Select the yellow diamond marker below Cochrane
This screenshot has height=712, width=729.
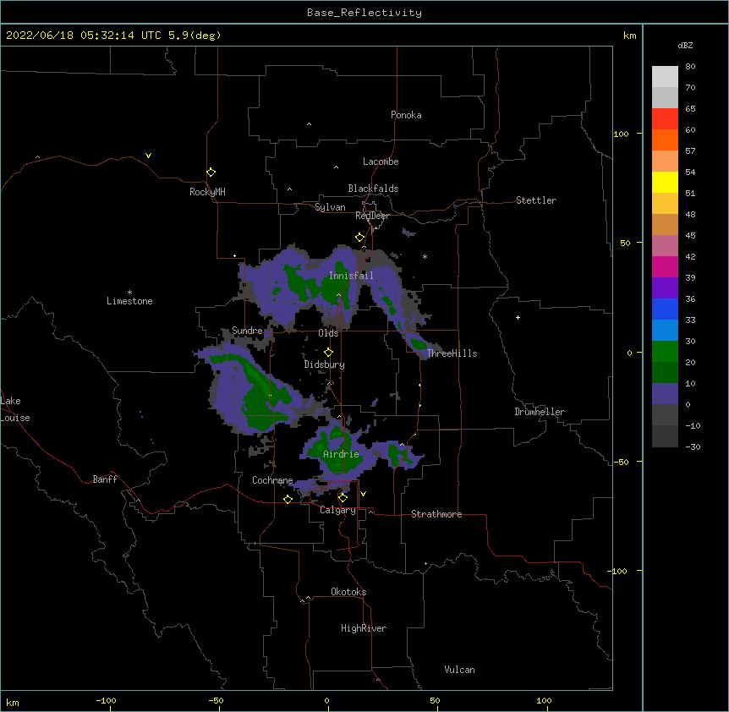288,499
